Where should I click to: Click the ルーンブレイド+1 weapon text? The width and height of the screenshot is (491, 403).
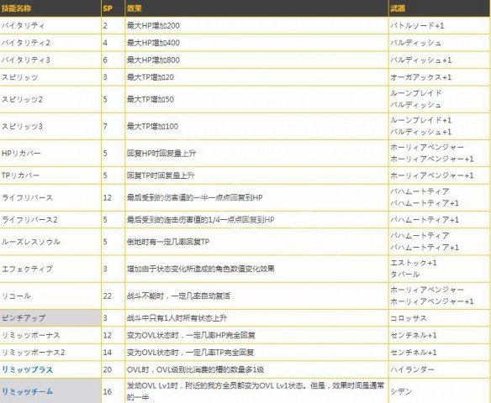pos(421,120)
